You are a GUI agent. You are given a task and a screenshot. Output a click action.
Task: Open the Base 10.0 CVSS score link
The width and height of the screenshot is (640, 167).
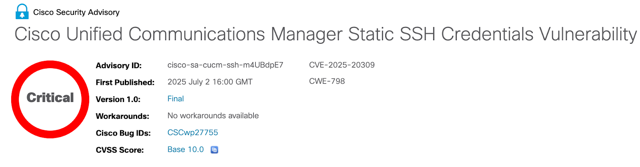pos(186,149)
